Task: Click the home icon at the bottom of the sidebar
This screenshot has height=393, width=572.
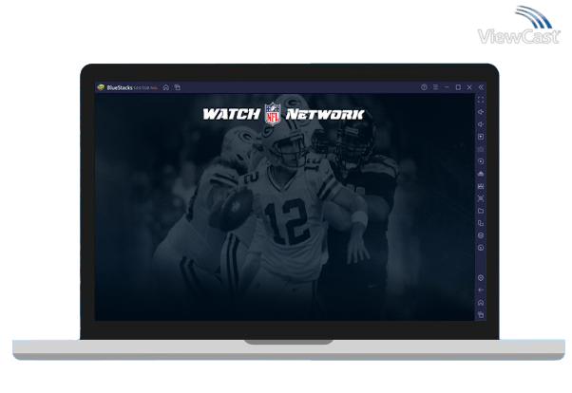Action: coord(481,303)
